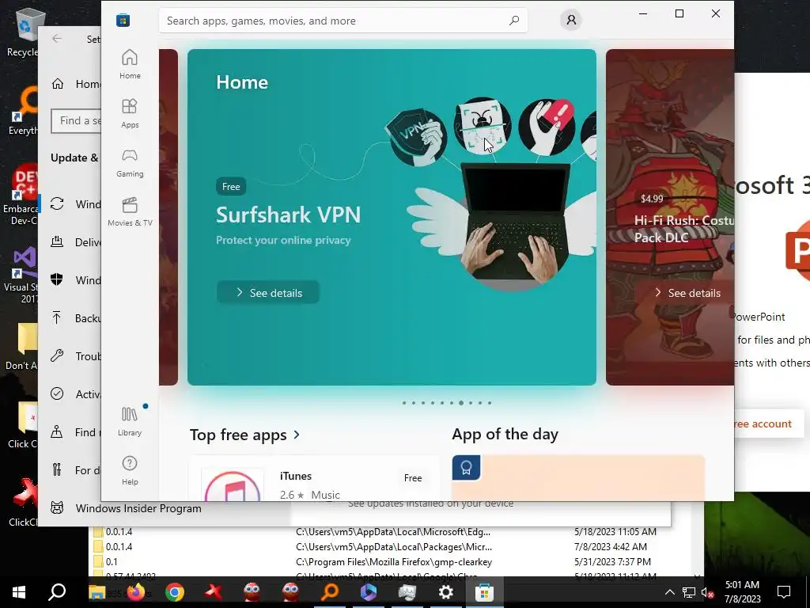Click the Free badge on Surfshark banner
This screenshot has height=608, width=810.
pyautogui.click(x=231, y=187)
